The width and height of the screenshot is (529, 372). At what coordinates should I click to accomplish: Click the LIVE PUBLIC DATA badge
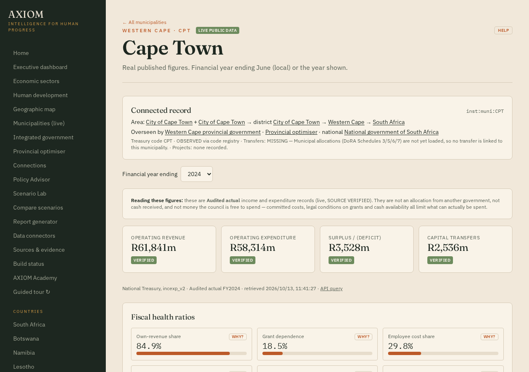[217, 31]
